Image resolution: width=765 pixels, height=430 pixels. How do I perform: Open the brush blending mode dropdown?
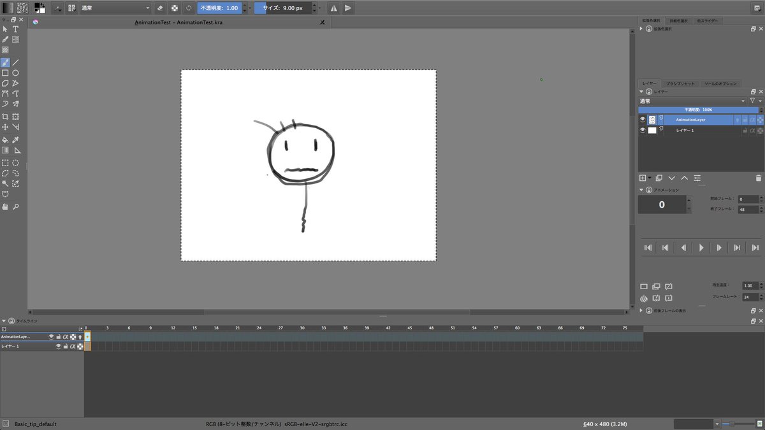(x=115, y=8)
